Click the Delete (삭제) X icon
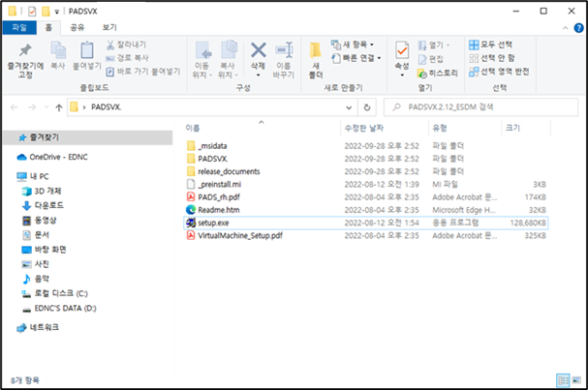 [x=259, y=50]
